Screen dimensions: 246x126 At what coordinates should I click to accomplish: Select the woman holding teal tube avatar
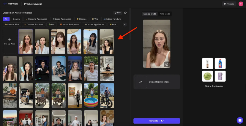26,69
